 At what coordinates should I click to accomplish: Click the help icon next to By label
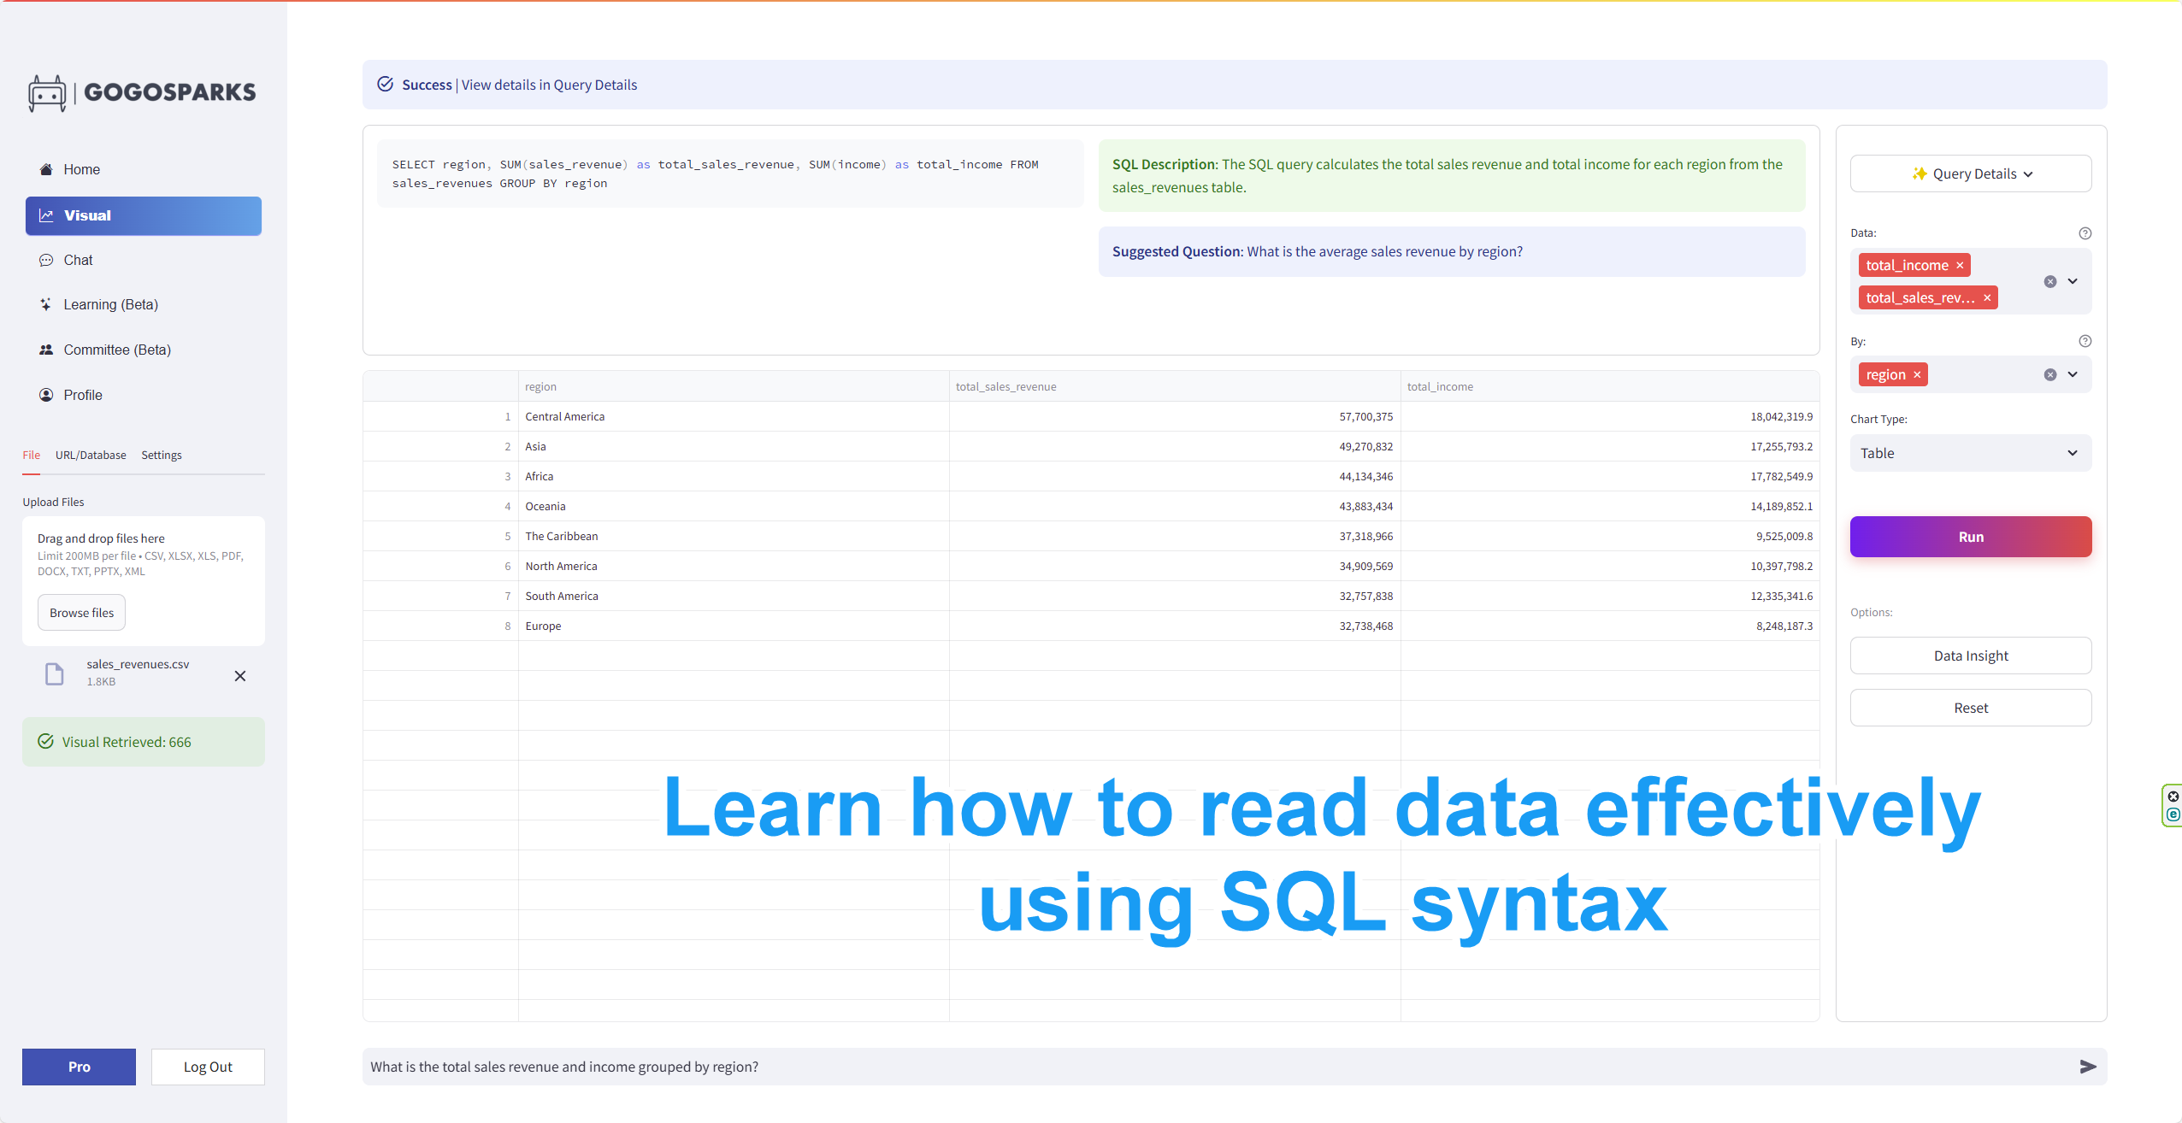(x=2085, y=341)
